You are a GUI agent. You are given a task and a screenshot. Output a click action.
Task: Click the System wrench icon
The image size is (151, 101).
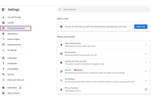click(x=3, y=74)
